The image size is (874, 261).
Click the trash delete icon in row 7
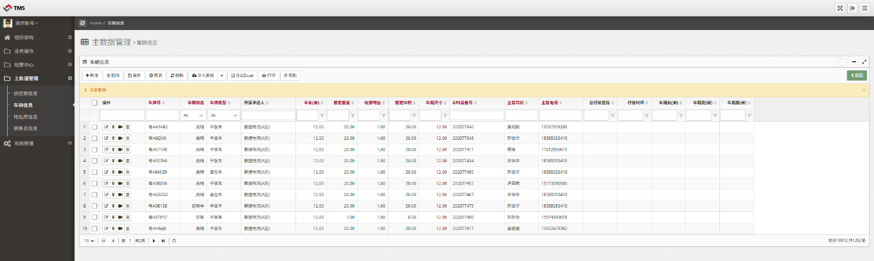pos(127,195)
